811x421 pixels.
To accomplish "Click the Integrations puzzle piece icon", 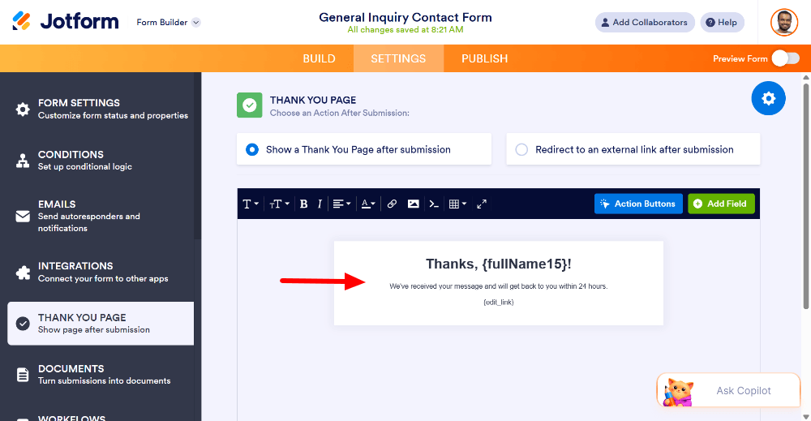I will click(23, 272).
